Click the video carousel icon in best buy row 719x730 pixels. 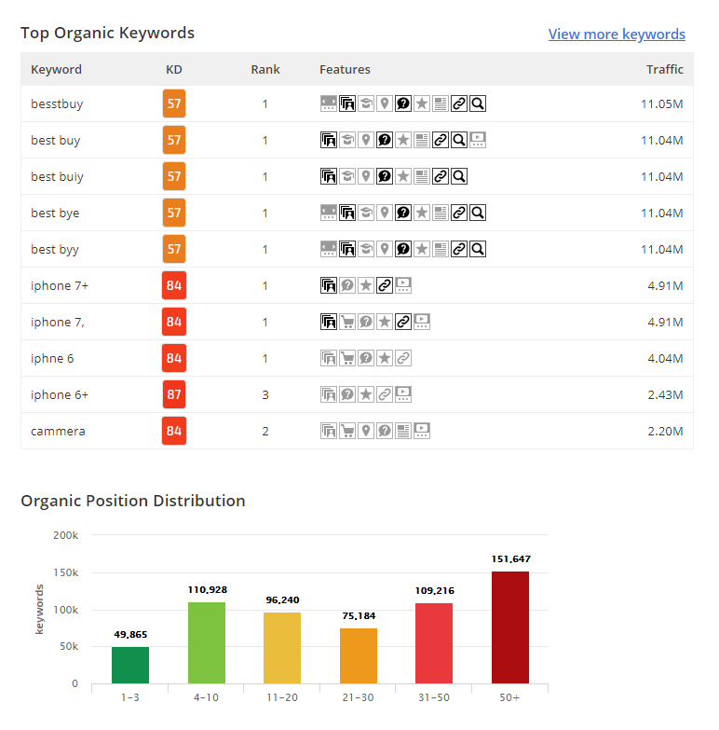[478, 141]
